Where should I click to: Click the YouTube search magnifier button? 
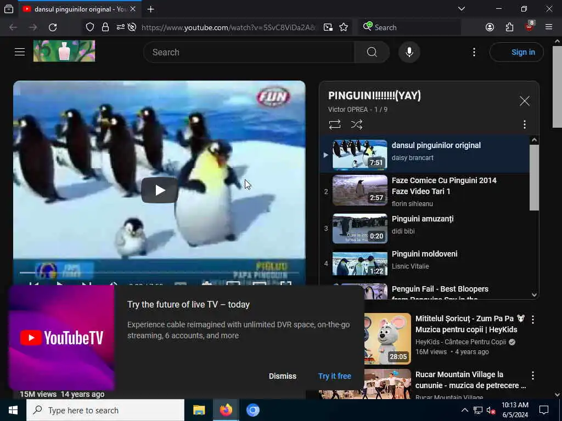(372, 52)
